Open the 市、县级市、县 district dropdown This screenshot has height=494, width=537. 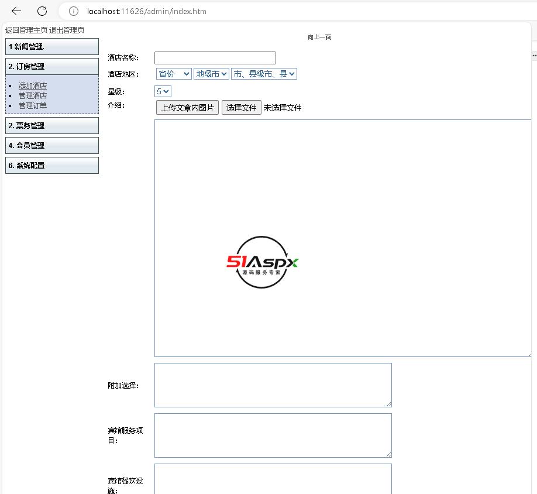[264, 74]
